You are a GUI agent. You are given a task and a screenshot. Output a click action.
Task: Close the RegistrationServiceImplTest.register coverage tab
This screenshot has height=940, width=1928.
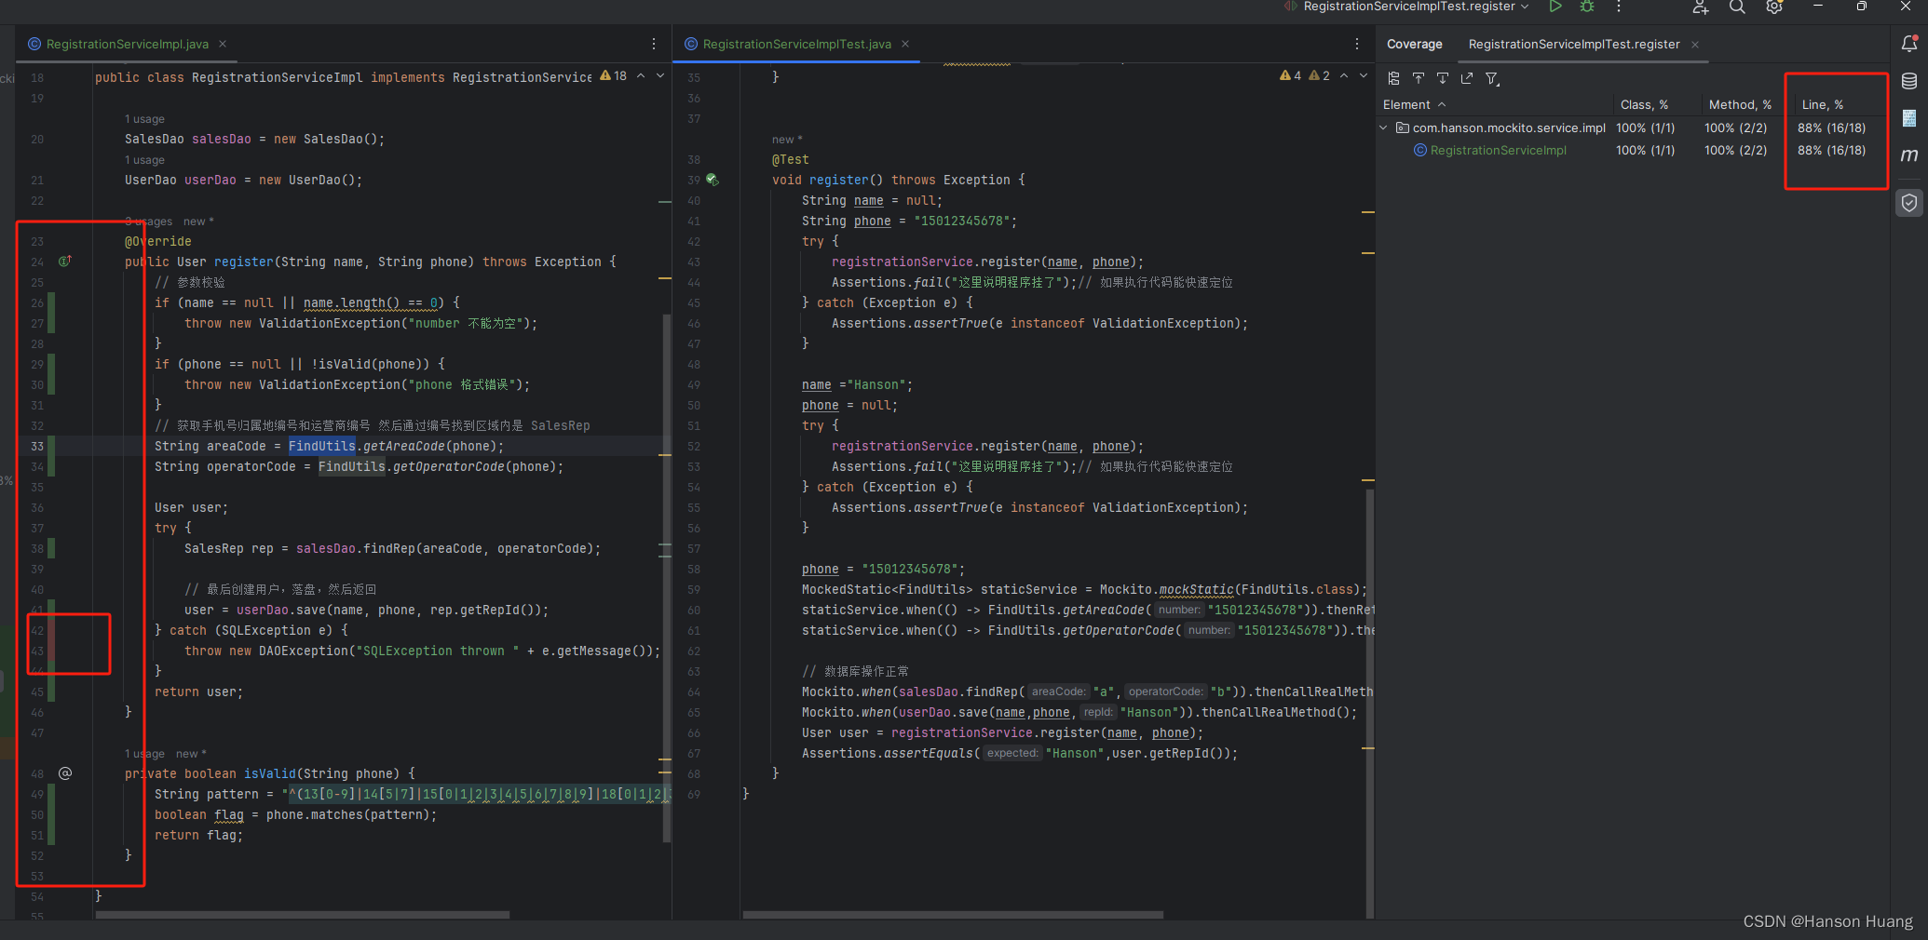pos(1695,45)
